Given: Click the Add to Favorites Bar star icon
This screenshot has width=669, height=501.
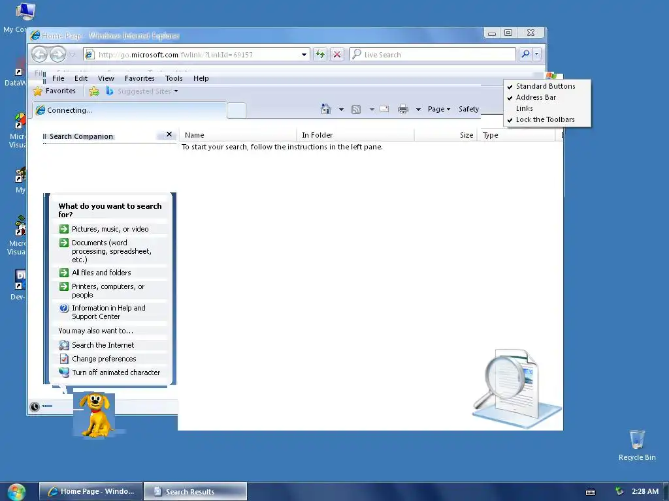Looking at the screenshot, I should click(x=94, y=91).
